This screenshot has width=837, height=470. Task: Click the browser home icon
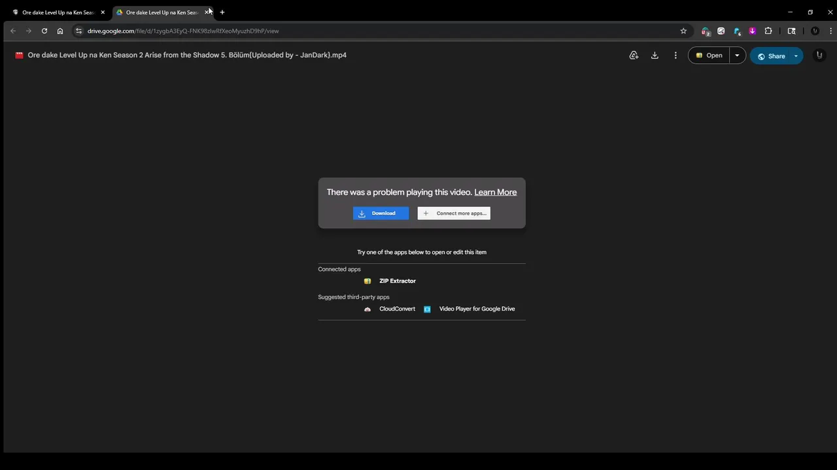[60, 31]
